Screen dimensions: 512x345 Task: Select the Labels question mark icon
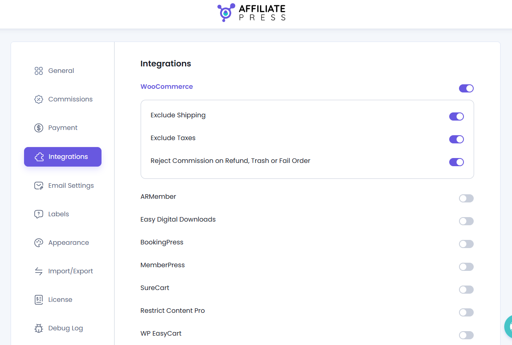click(x=38, y=214)
